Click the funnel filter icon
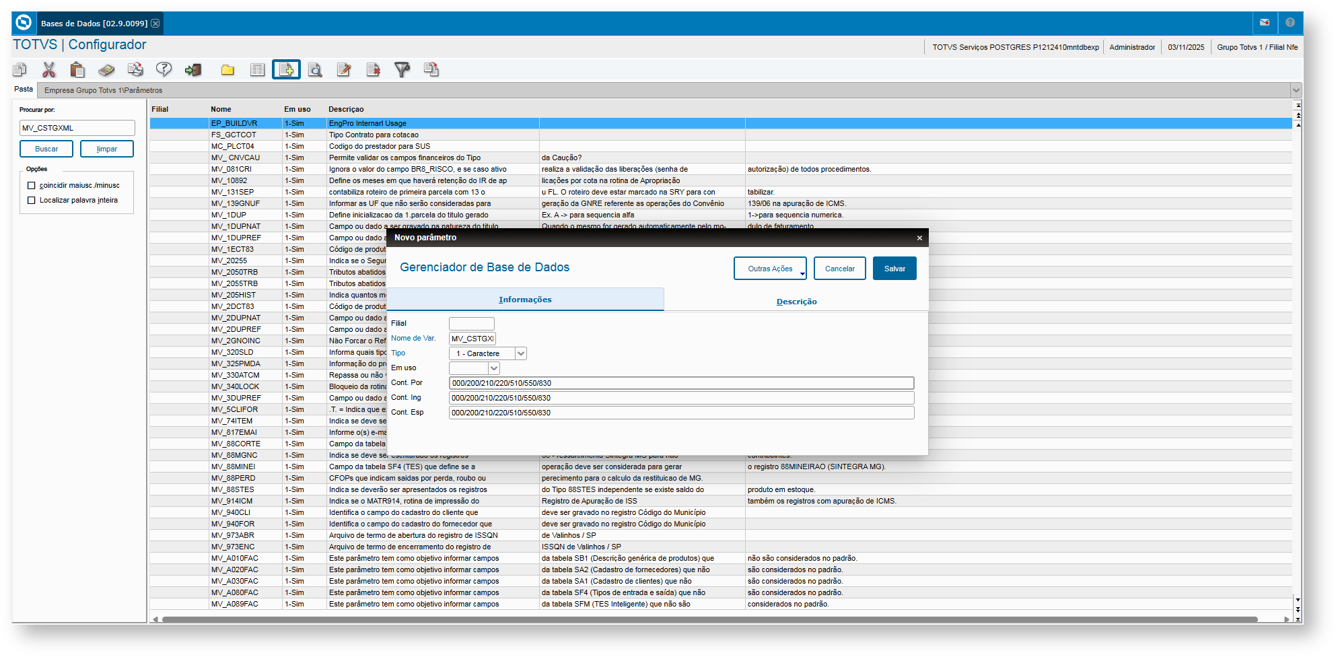 402,69
